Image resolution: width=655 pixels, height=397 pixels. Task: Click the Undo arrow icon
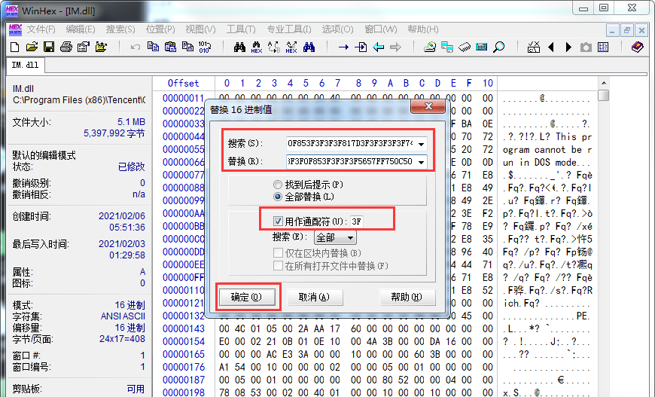(x=135, y=47)
